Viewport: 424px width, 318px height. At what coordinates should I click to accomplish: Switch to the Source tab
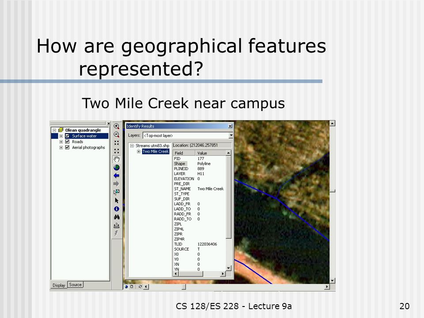click(75, 285)
